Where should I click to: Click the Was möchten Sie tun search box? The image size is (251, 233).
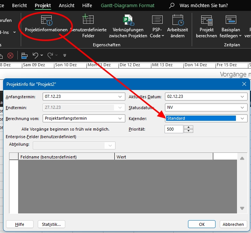coord(203,6)
